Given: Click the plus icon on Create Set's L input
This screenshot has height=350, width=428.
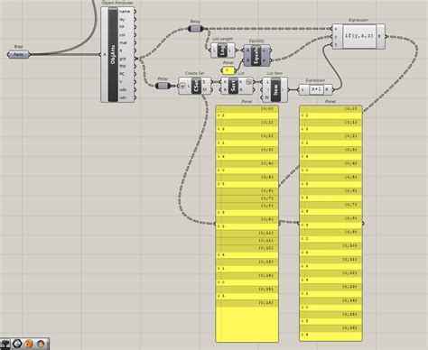Looking at the screenshot, I should [182, 86].
